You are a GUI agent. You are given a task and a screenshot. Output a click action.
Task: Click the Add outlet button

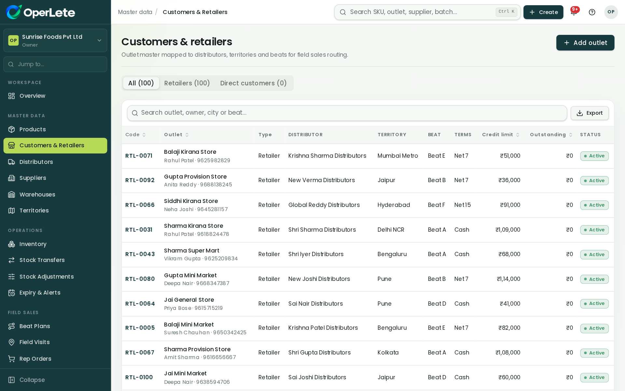click(x=585, y=43)
